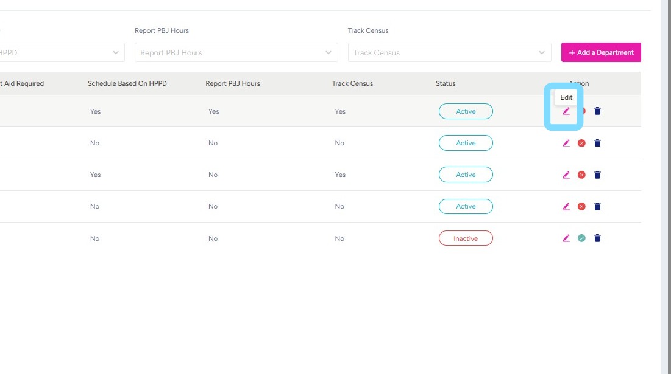Open the partially visible HPPD dropdown

tap(61, 52)
